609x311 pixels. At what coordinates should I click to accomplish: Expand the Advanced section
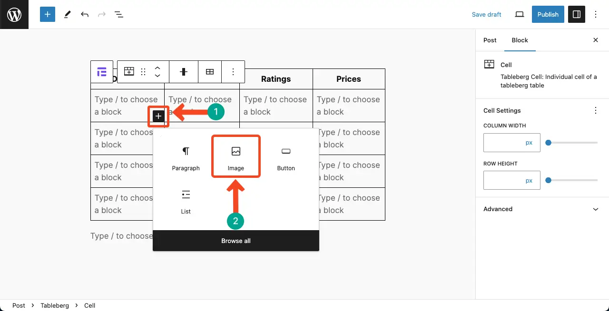(542, 209)
